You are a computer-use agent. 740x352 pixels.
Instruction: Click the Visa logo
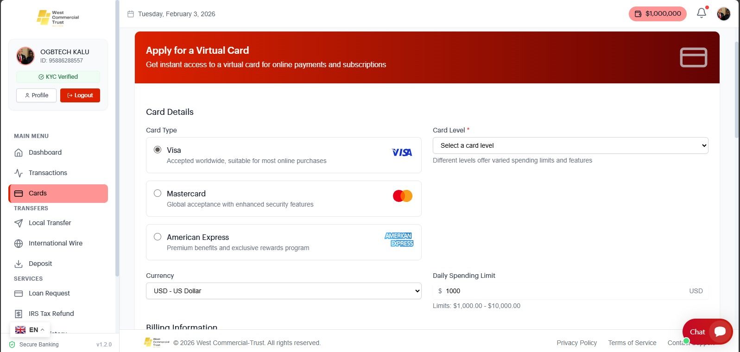[x=402, y=152]
